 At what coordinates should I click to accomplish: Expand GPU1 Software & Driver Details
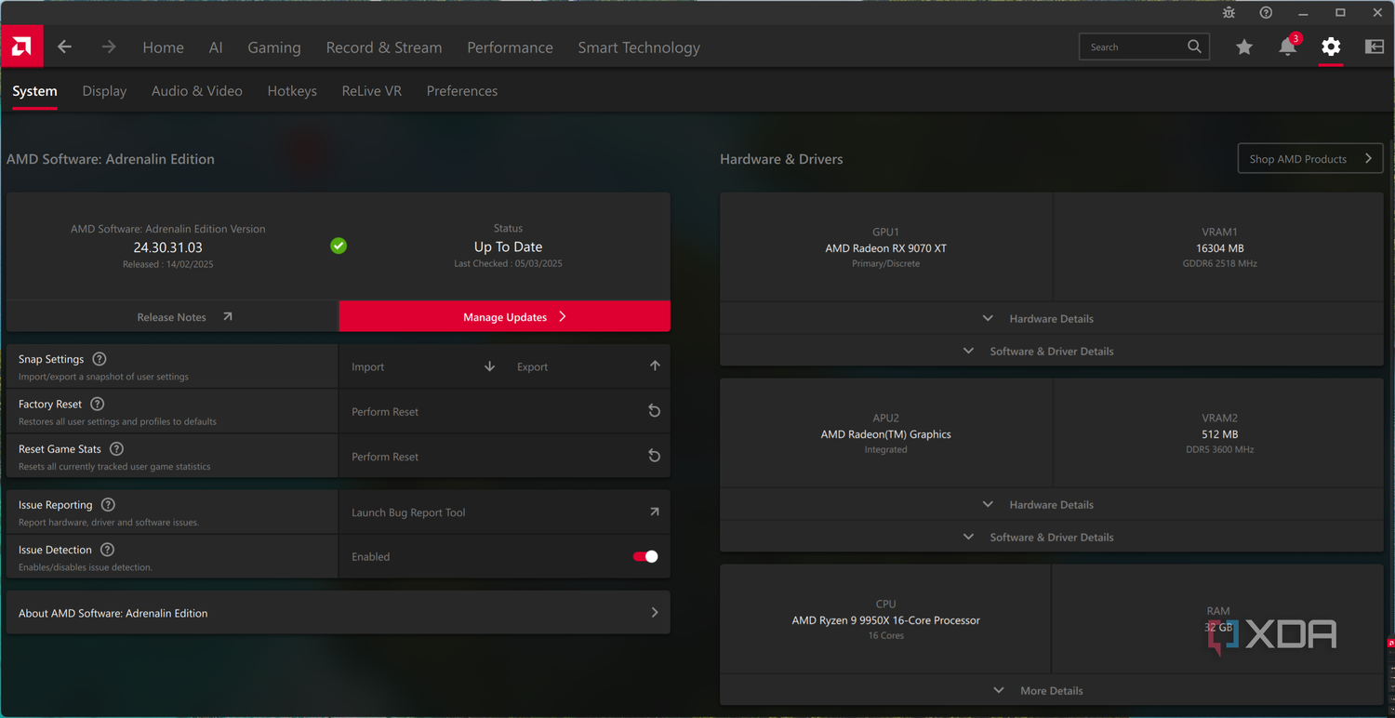coord(1052,351)
